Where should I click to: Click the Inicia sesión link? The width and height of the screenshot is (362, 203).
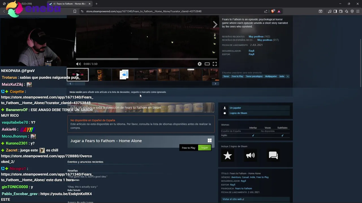(x=76, y=92)
